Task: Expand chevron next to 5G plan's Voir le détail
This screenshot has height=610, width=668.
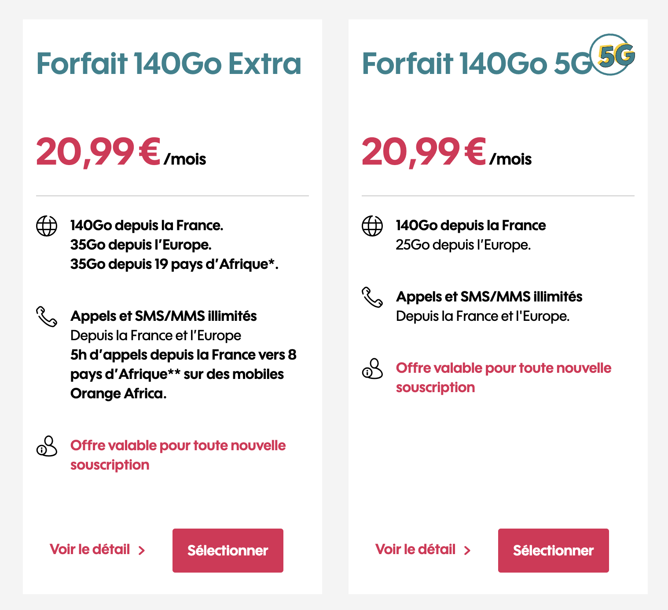Action: (467, 550)
